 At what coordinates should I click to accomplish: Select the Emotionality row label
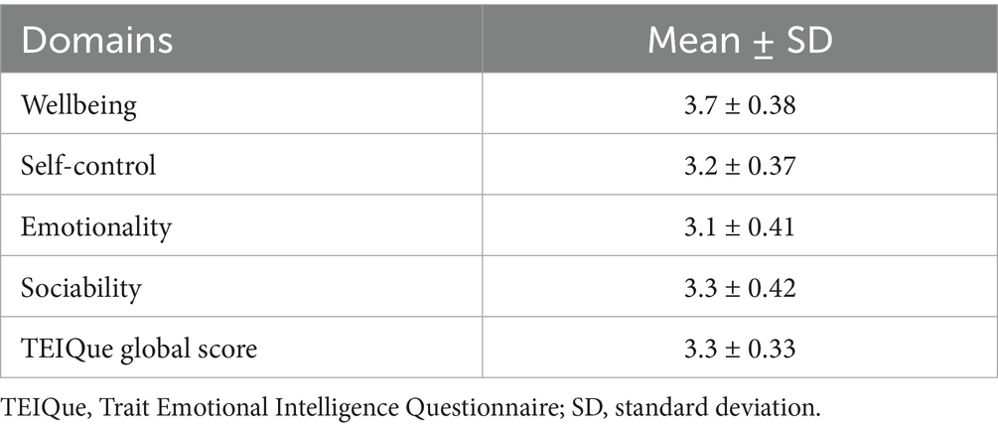95,226
